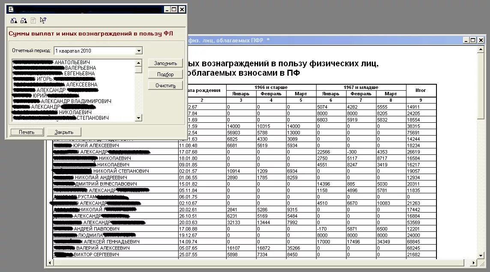This screenshot has height=272, width=490.
Task: Click birth date cell 25.07.55
Action: (202, 254)
